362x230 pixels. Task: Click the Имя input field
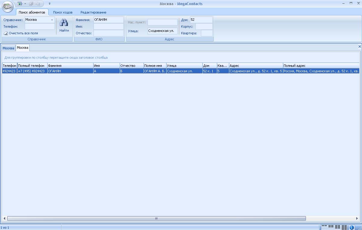108,26
